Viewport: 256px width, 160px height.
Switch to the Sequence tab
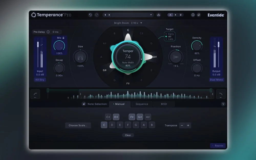pos(142,104)
